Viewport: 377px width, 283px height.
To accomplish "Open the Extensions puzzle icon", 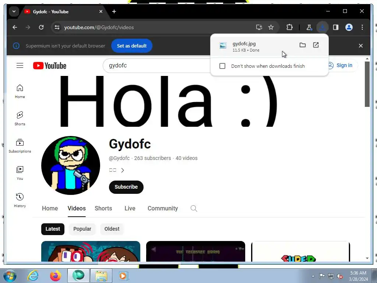I will [x=289, y=27].
